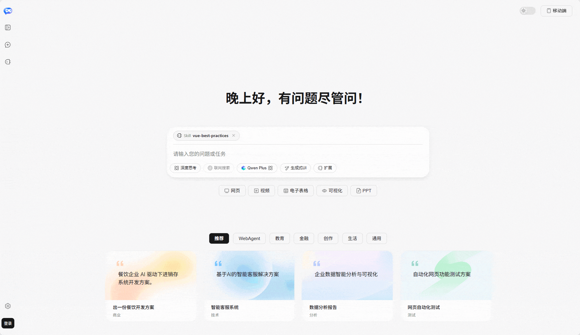Open the Qwen Plus model selector
Image resolution: width=580 pixels, height=335 pixels.
coord(257,168)
